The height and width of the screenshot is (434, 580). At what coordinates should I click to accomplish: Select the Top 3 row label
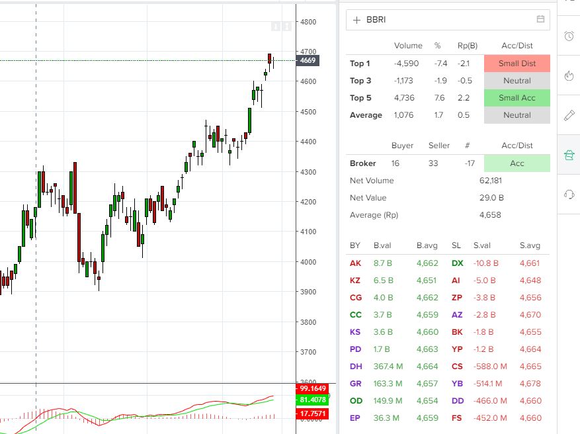pyautogui.click(x=360, y=81)
